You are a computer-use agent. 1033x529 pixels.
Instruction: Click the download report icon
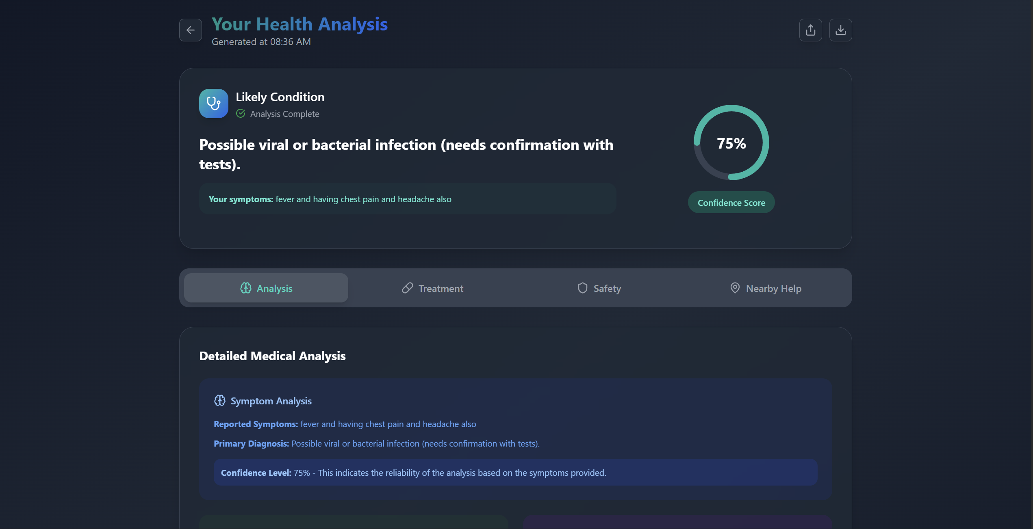point(840,30)
